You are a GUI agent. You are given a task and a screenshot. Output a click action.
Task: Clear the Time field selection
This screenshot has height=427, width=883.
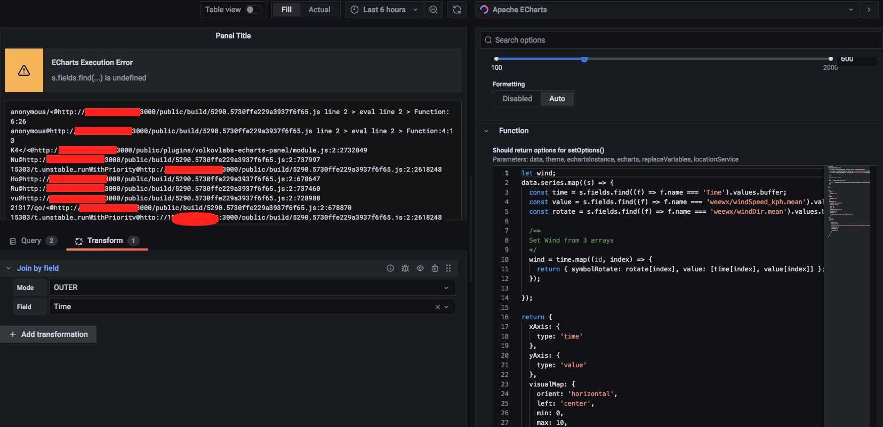click(x=437, y=307)
